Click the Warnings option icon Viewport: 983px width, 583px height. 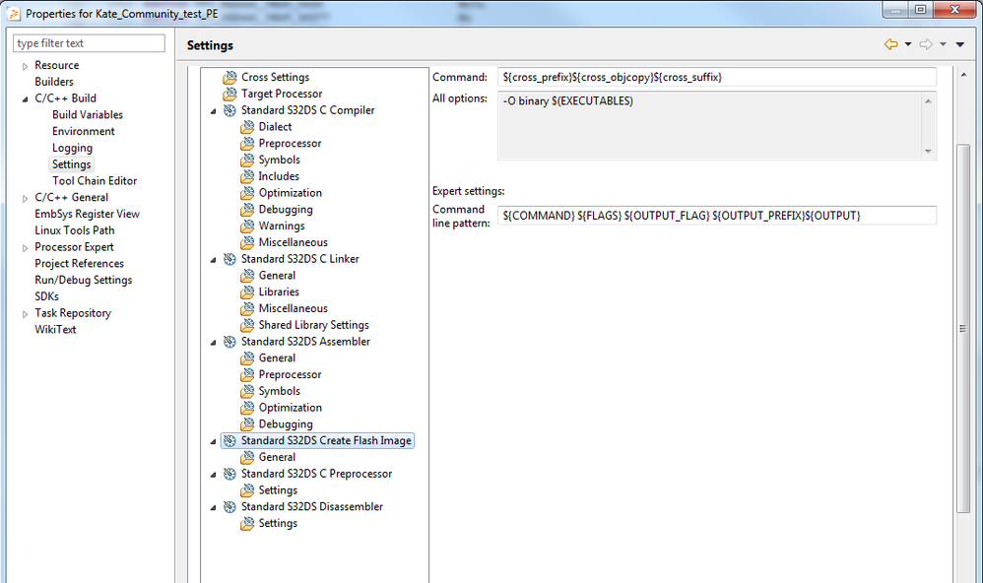pos(247,226)
